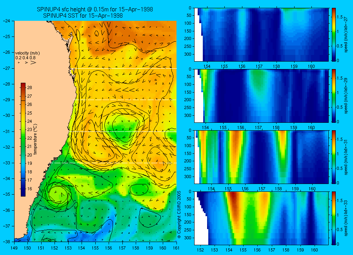Click '22' on the temperature color bar

pos(29,138)
